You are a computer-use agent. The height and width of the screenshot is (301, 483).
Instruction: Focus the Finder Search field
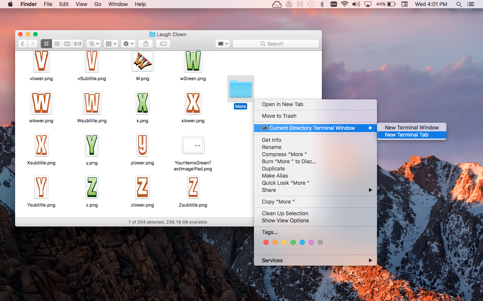click(276, 44)
